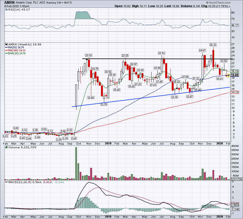Viewport: 243px width, 219px height.
Task: Click the small arrow icon after Chg +1.78%
Action: 229,6
